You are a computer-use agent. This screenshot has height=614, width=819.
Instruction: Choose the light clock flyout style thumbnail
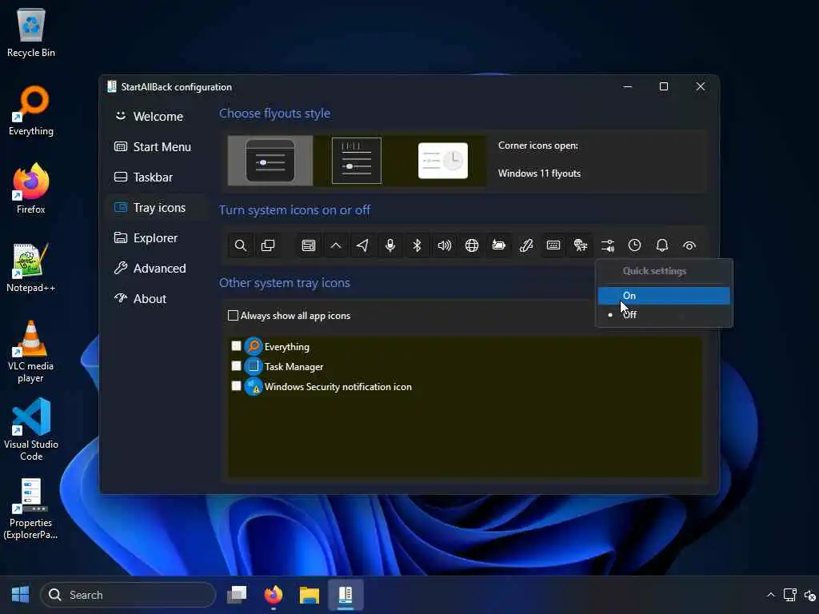[443, 161]
